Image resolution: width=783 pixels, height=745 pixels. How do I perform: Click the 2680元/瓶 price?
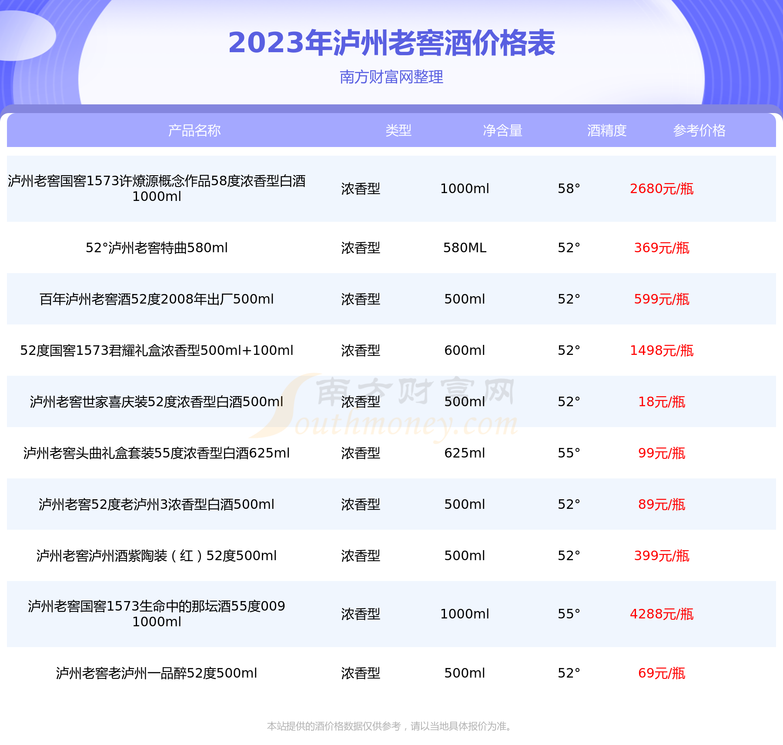[x=662, y=189]
